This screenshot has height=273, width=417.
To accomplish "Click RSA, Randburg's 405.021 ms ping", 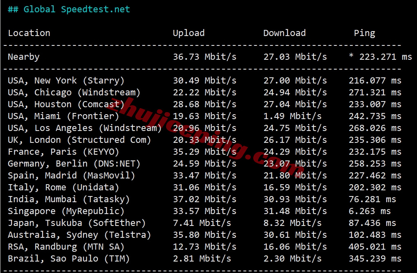I will coord(375,247).
